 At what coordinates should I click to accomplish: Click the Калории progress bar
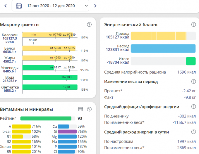(x=49, y=35)
